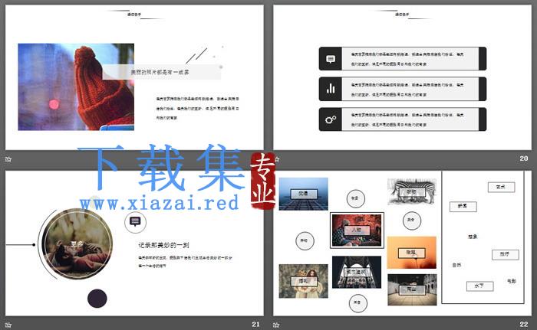This screenshot has height=330, width=537.
Task: Select the slide with the red beanie photo
Action: [134, 77]
